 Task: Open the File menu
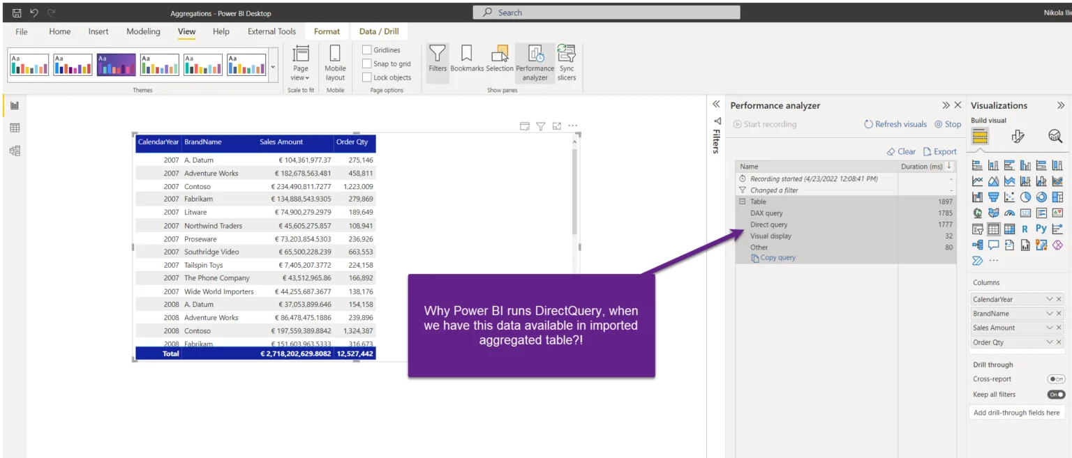(x=22, y=31)
